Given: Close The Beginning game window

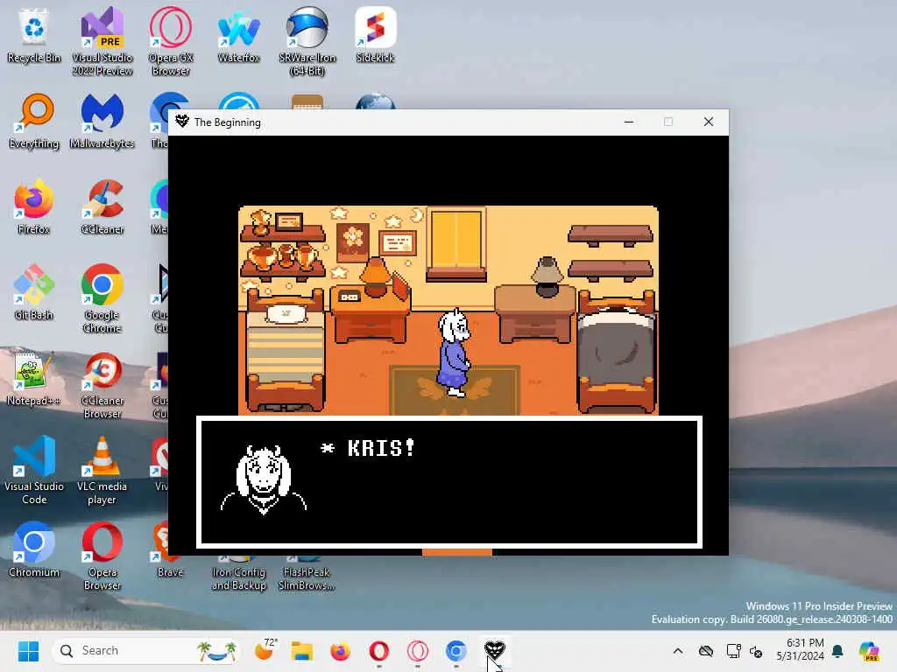Looking at the screenshot, I should pyautogui.click(x=708, y=122).
